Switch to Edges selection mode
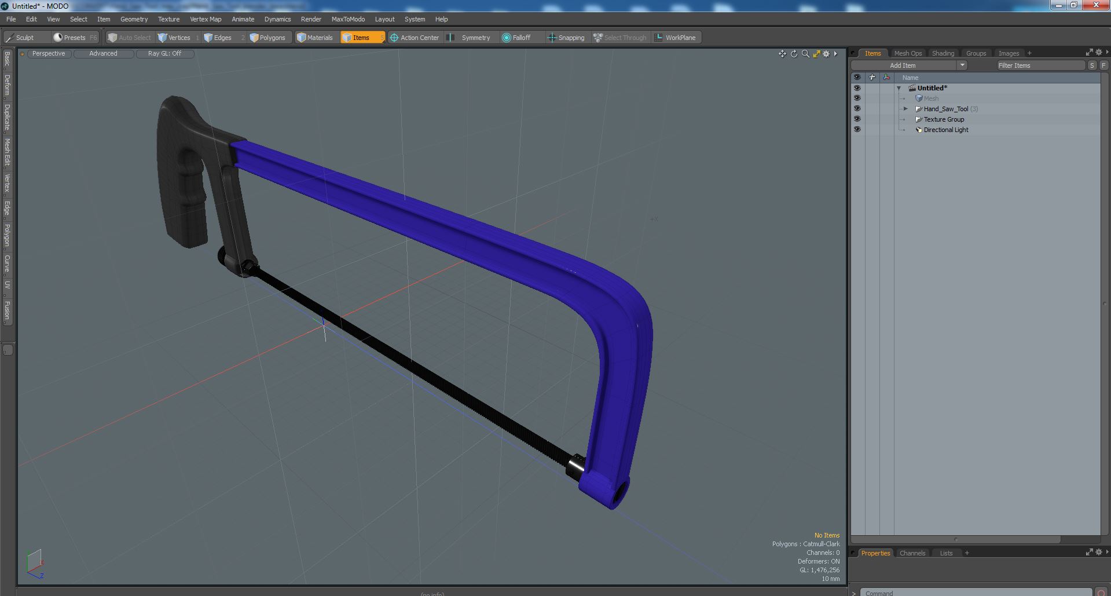Image resolution: width=1111 pixels, height=596 pixels. pos(223,38)
